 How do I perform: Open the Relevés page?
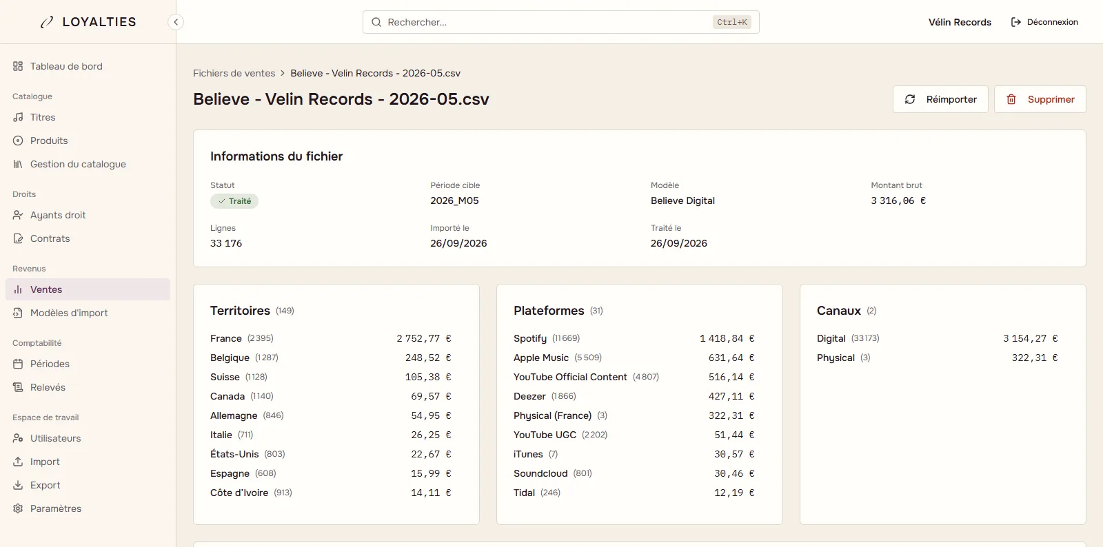tap(48, 387)
